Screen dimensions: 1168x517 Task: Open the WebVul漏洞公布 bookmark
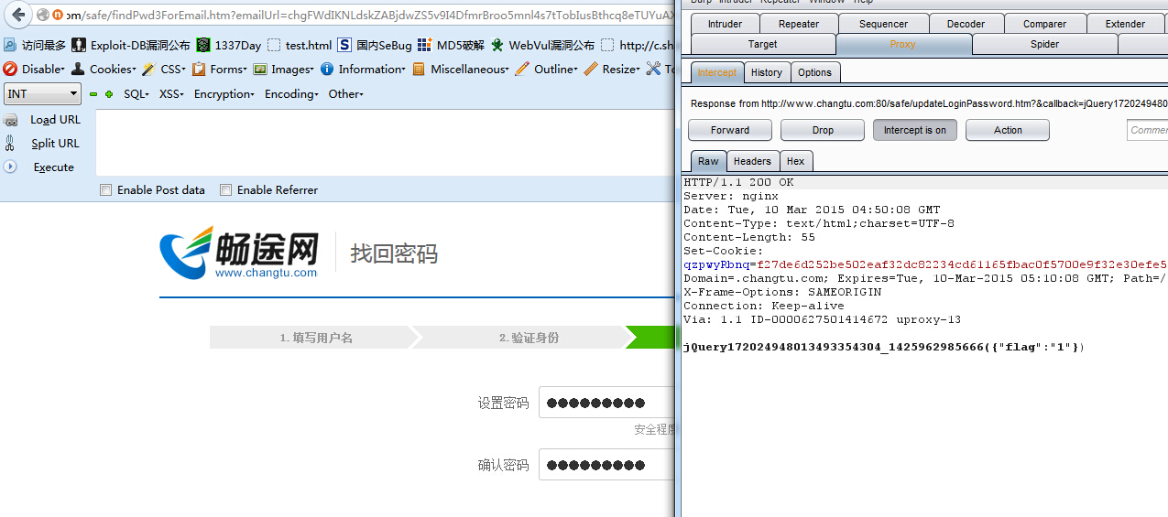coord(542,45)
